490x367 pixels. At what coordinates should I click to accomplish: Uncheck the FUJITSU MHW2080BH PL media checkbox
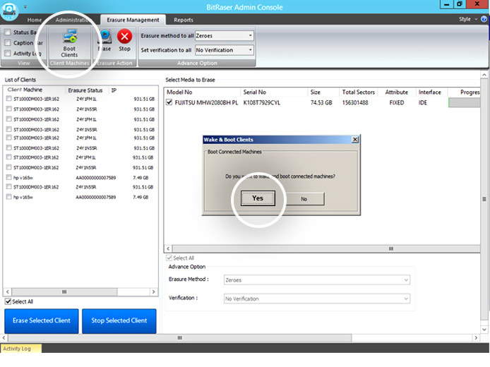tap(169, 102)
